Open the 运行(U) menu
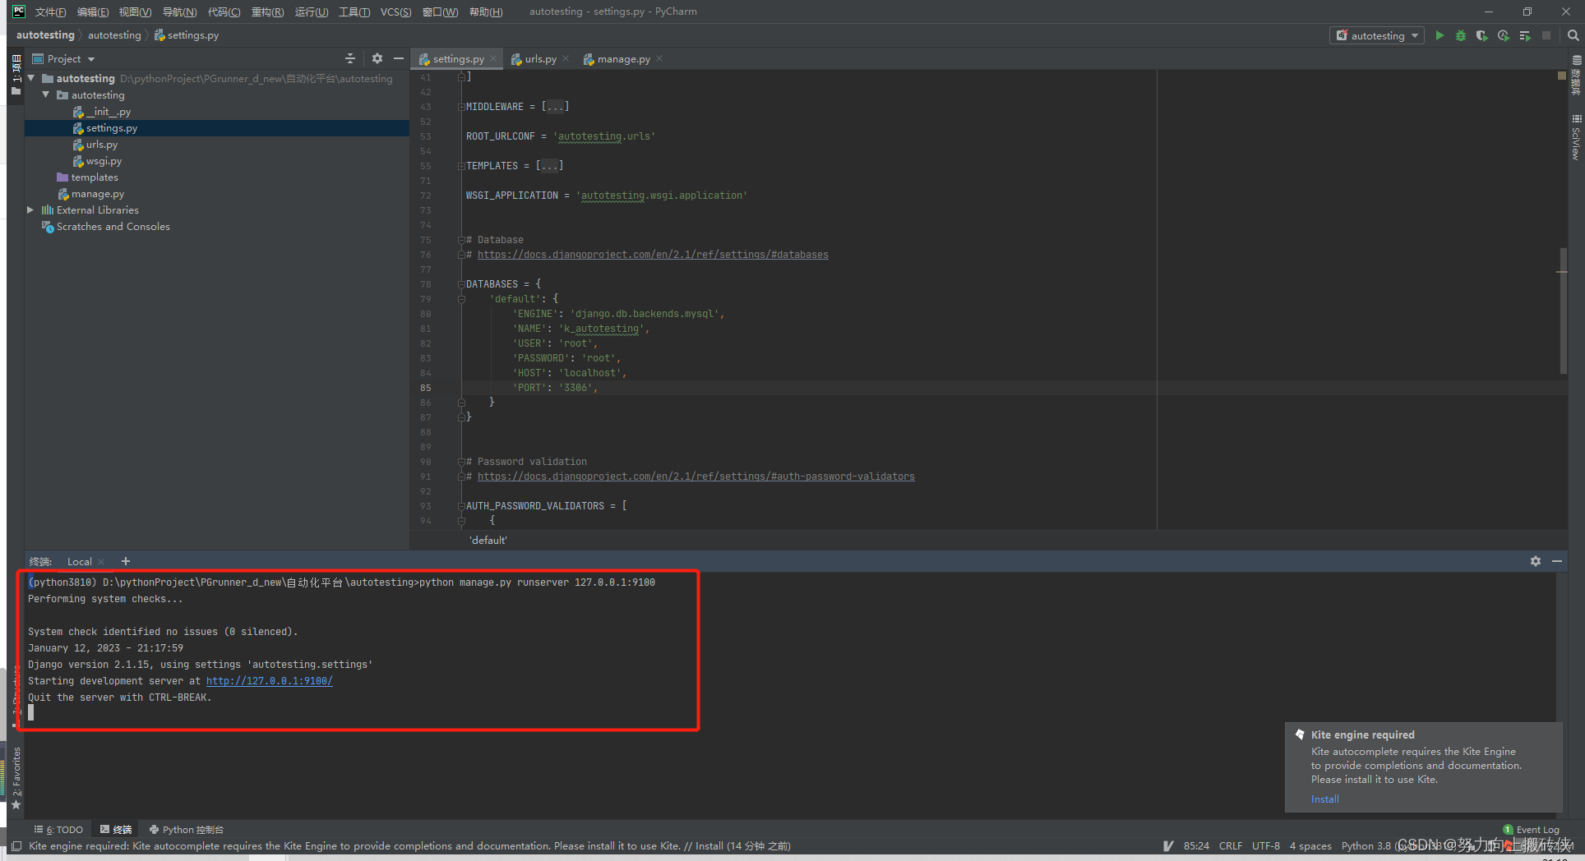1585x861 pixels. 311,12
